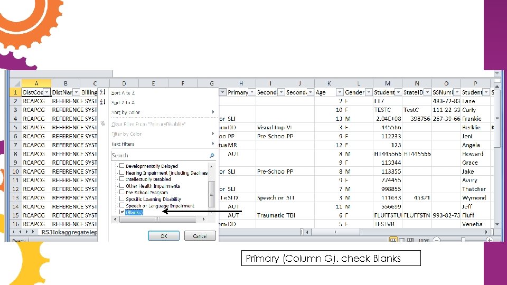Go to the last sheet with the tab navigation arrow

pyautogui.click(x=33, y=232)
